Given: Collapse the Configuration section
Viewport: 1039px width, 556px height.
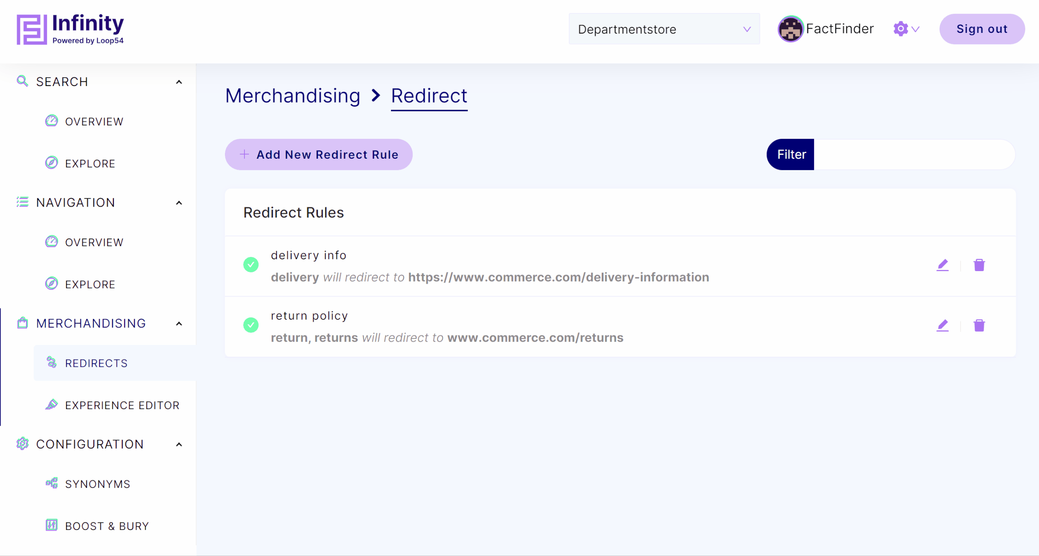Looking at the screenshot, I should [x=179, y=445].
